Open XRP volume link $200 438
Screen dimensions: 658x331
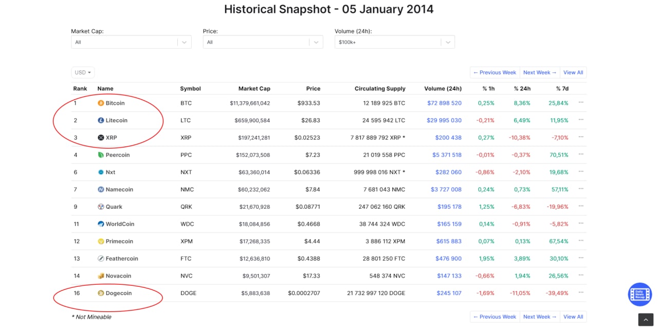pos(448,138)
